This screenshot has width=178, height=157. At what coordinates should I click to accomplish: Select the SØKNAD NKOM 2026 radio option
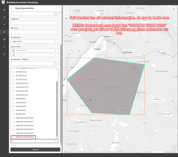[x=23, y=137]
